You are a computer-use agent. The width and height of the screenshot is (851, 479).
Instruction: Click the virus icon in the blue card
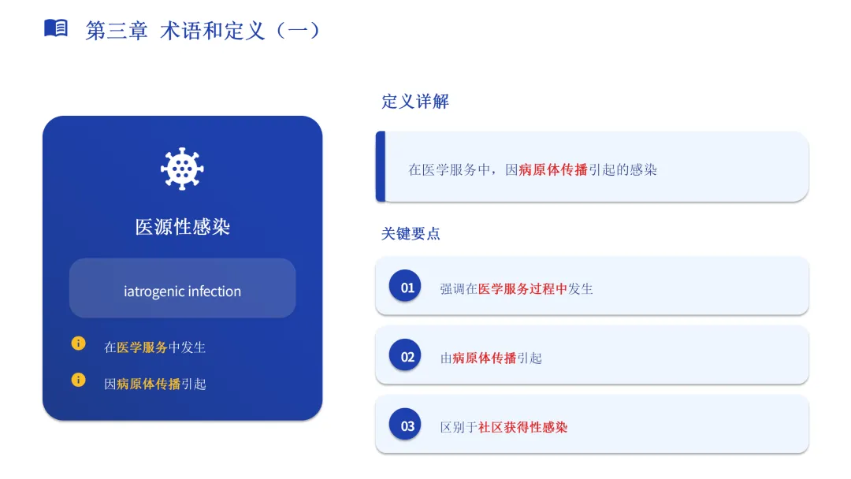182,169
